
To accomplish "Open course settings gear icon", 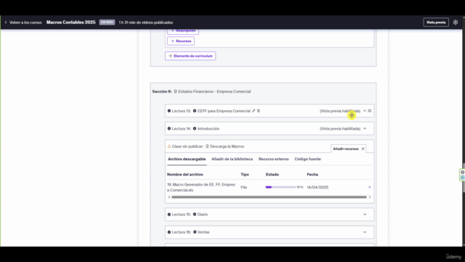I will point(456,23).
